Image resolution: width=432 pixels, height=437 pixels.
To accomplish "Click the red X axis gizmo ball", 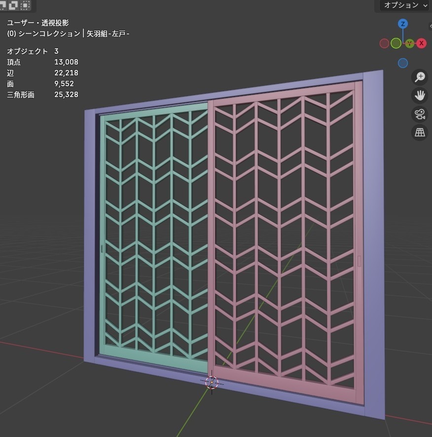I will click(x=422, y=43).
